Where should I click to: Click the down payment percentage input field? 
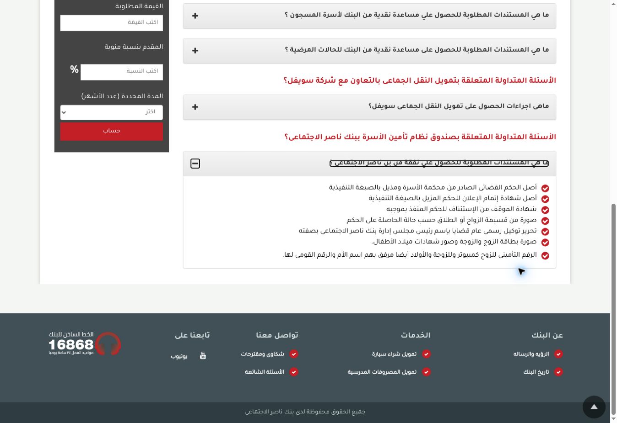(x=122, y=72)
